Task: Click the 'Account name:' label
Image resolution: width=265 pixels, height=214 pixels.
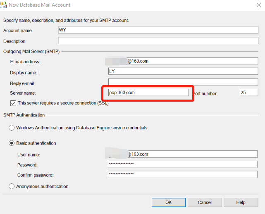Action: pos(18,31)
